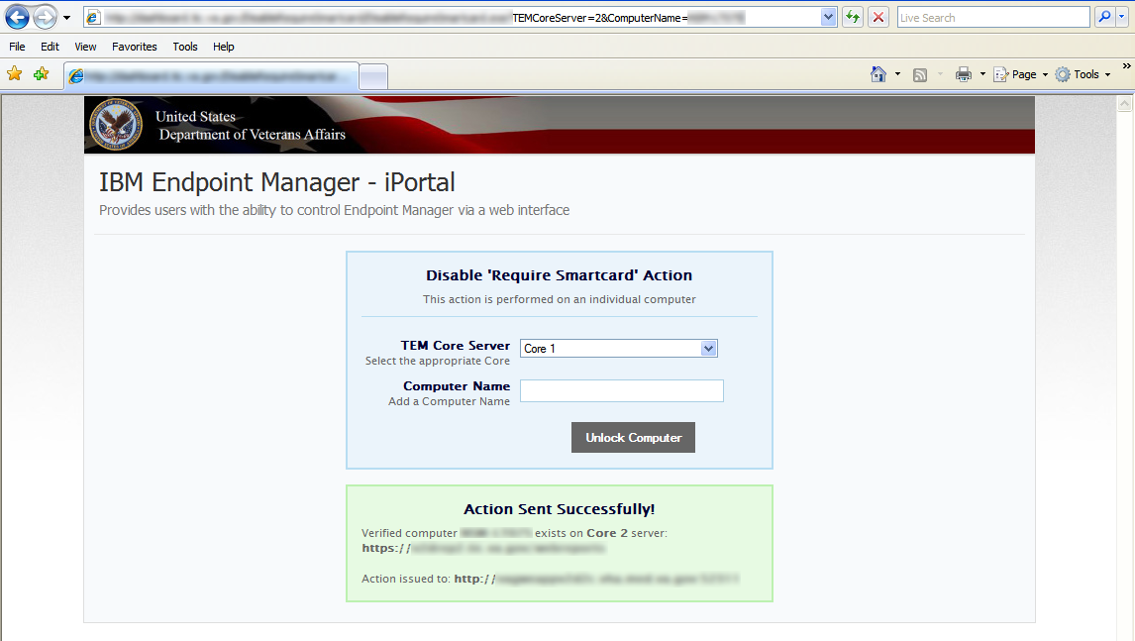Open the recent pages dropdown arrow
Screen dimensions: 1135x641
click(x=66, y=18)
